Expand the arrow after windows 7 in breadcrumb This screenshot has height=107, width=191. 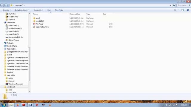click(x=25, y=5)
